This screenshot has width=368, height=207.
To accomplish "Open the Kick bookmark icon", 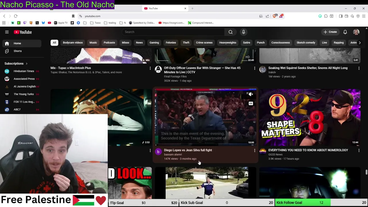I will [x=19, y=23].
